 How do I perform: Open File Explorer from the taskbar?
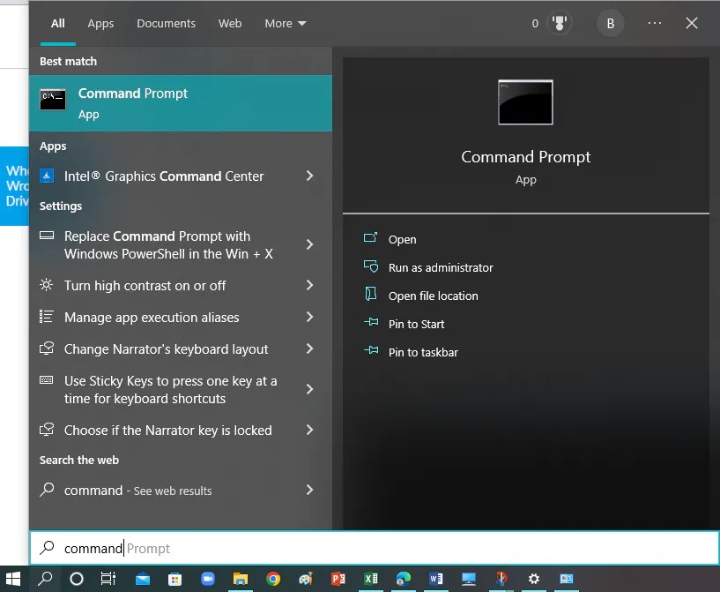pyautogui.click(x=240, y=581)
